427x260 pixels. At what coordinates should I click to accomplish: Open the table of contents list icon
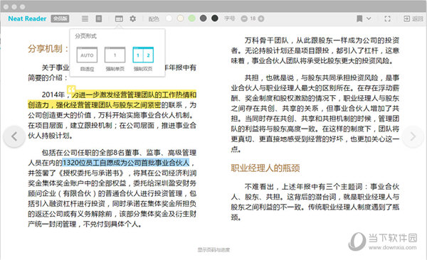(85, 18)
